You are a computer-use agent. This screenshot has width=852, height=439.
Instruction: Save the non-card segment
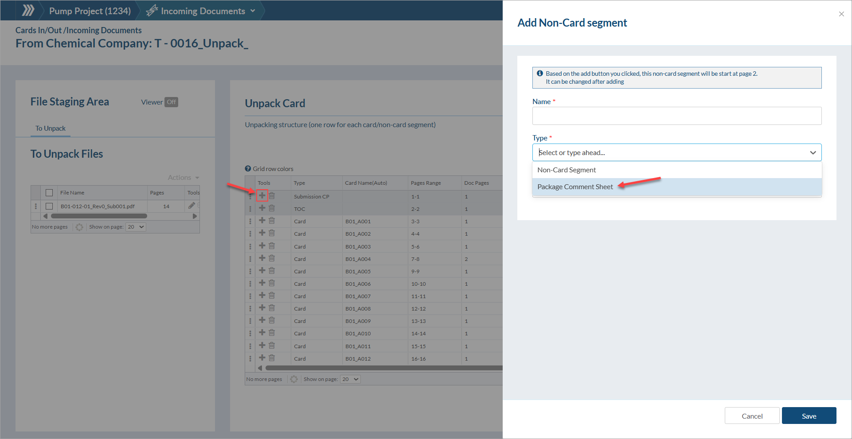(x=809, y=416)
